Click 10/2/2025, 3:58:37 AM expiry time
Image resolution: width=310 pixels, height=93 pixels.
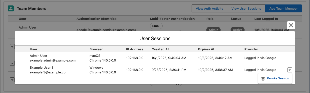pos(215,70)
